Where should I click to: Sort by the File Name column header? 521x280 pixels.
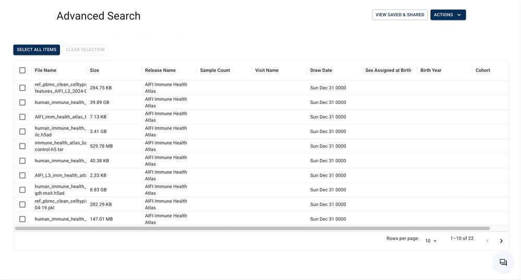pyautogui.click(x=45, y=70)
